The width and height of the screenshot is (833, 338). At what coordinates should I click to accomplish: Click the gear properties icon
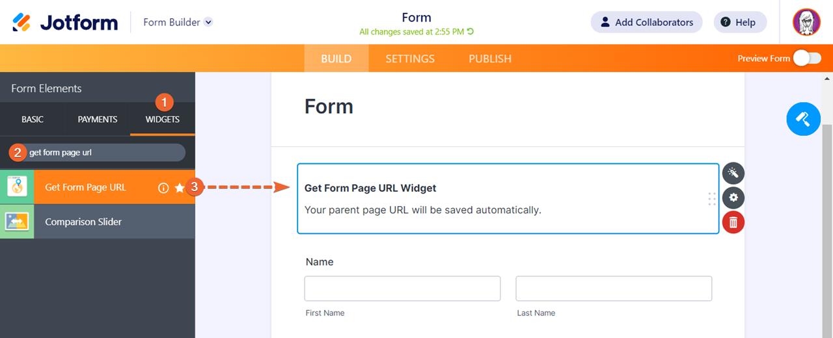click(733, 198)
